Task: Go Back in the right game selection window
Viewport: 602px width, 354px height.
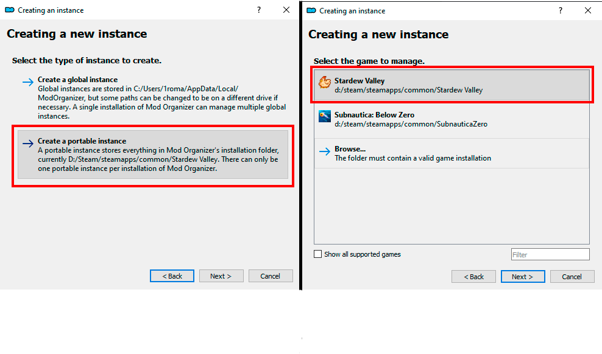Action: coord(473,277)
